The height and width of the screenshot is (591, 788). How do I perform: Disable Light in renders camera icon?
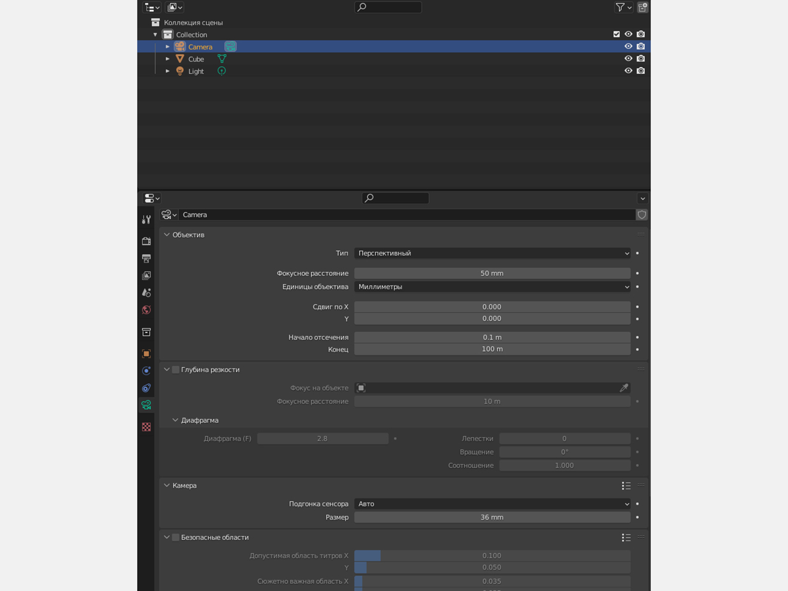(x=641, y=71)
